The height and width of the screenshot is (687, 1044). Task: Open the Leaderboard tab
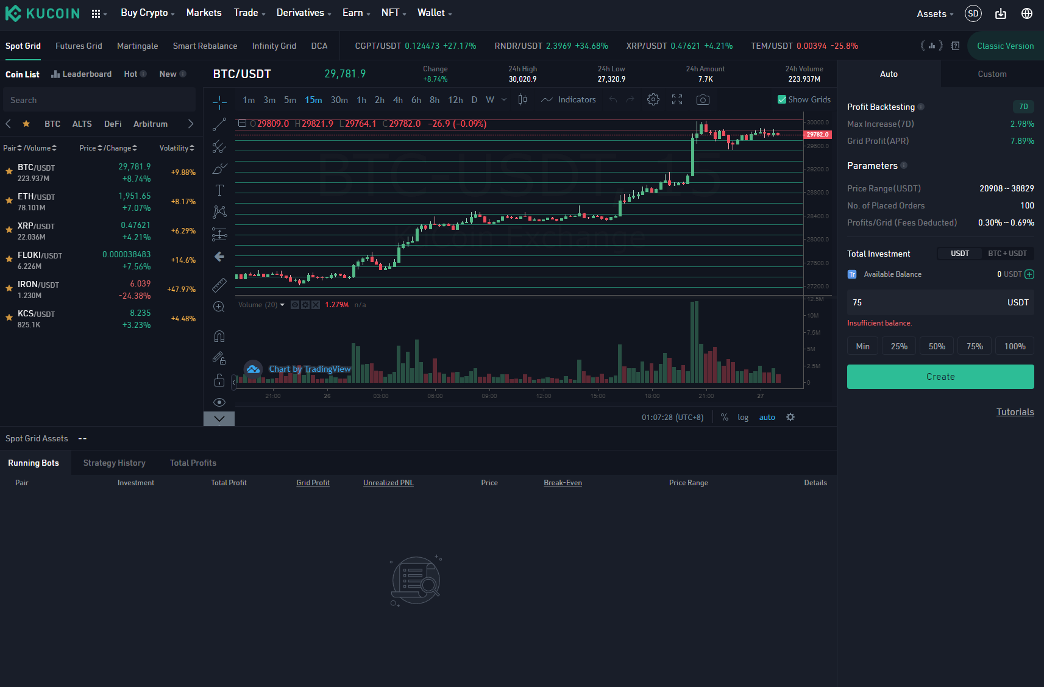pyautogui.click(x=81, y=74)
